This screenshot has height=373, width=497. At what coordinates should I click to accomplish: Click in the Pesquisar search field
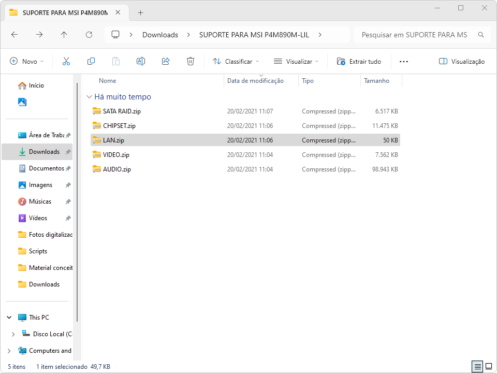coord(415,35)
